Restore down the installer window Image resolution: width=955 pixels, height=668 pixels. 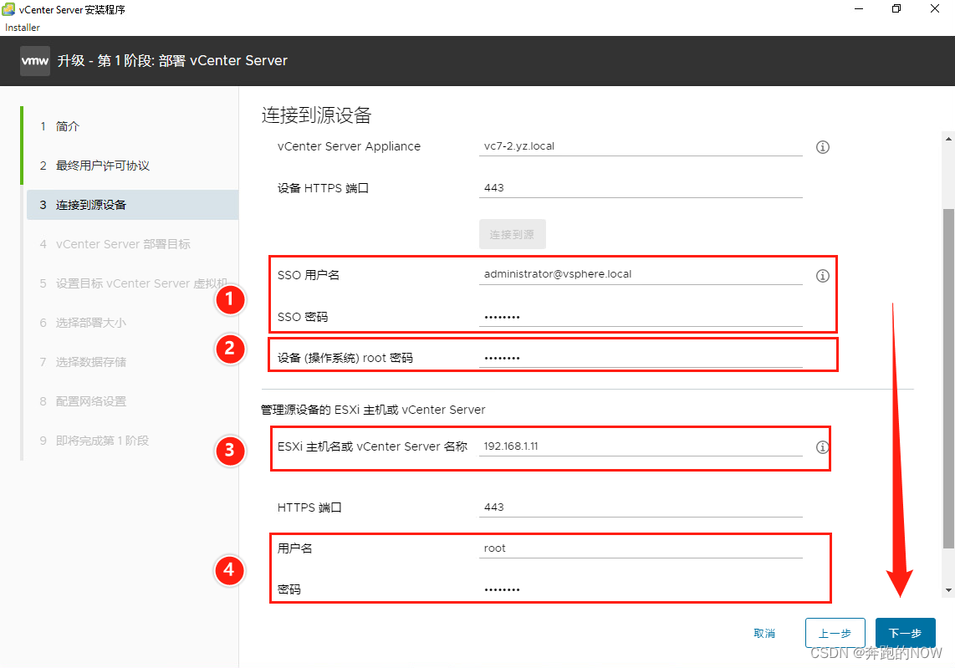(896, 9)
